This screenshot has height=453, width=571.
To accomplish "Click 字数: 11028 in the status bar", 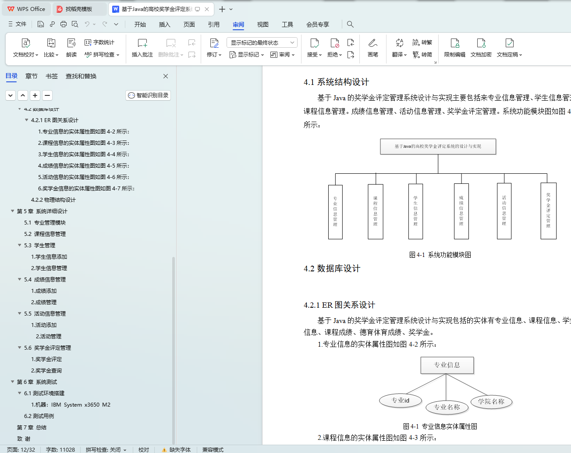I will pyautogui.click(x=60, y=449).
